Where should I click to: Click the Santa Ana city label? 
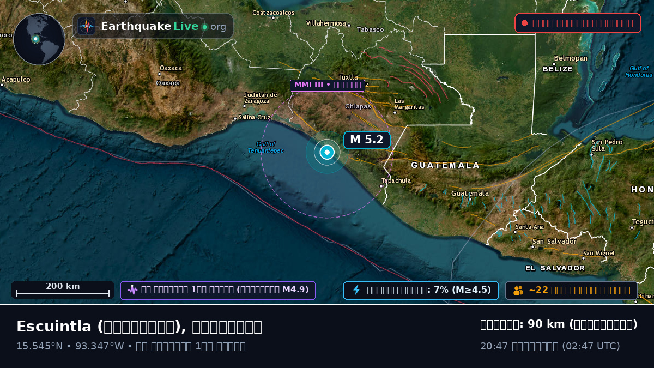[530, 227]
